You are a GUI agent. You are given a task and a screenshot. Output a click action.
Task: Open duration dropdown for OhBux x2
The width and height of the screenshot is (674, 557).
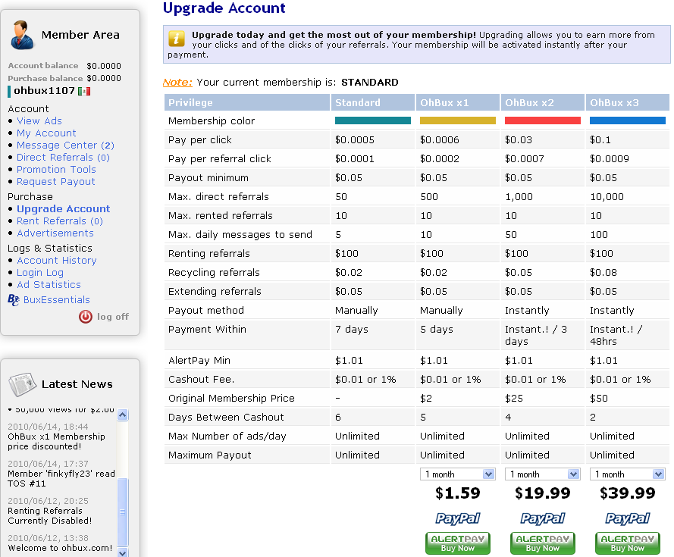click(x=543, y=474)
